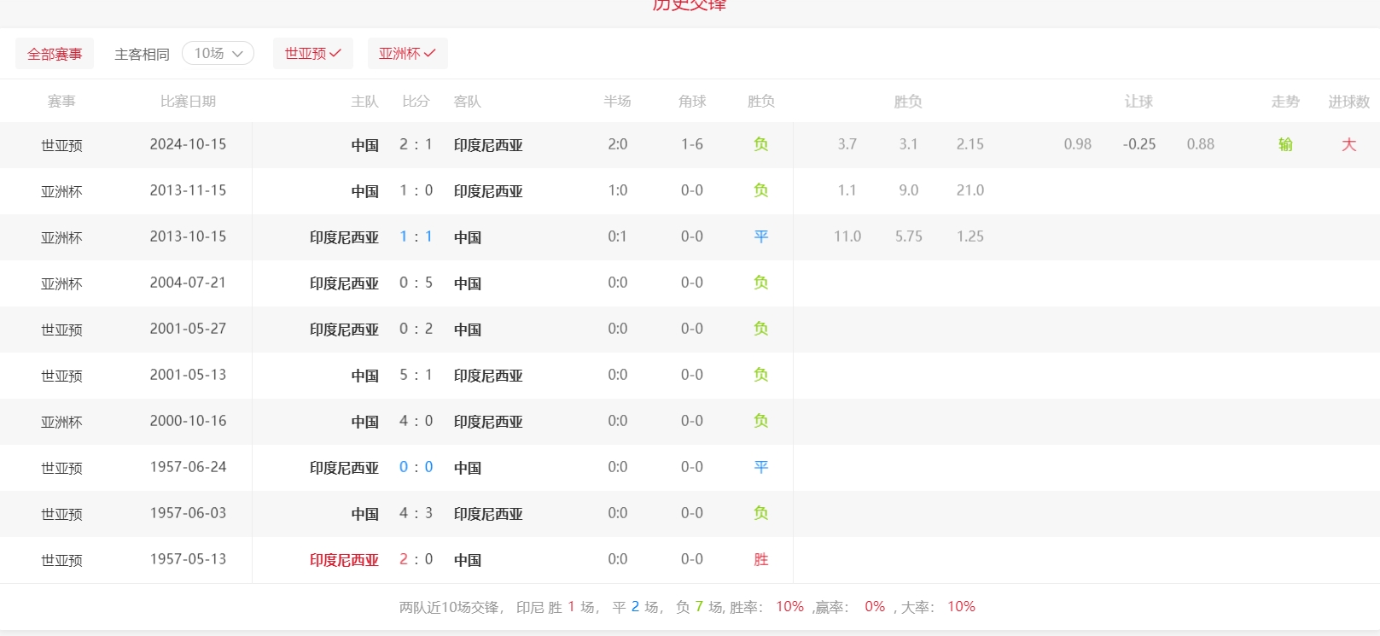Click the blue 平 result for 1957-06-24
The width and height of the screenshot is (1380, 636).
[760, 467]
